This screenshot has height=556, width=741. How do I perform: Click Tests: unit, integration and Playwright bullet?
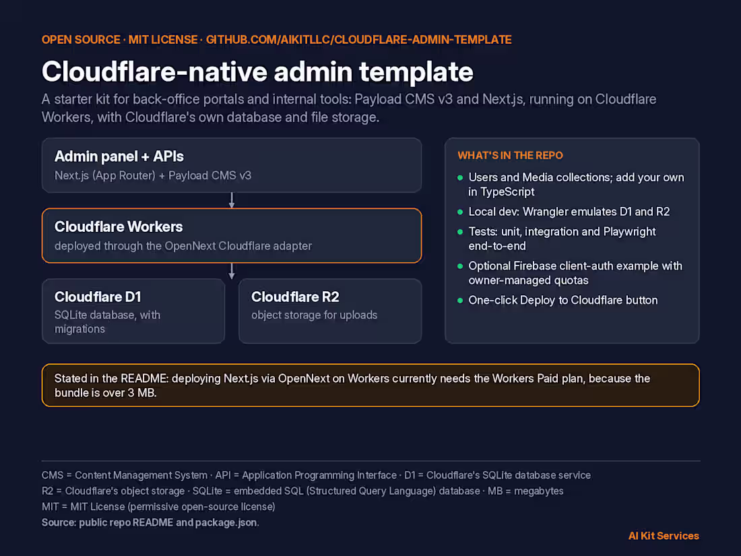click(x=562, y=239)
